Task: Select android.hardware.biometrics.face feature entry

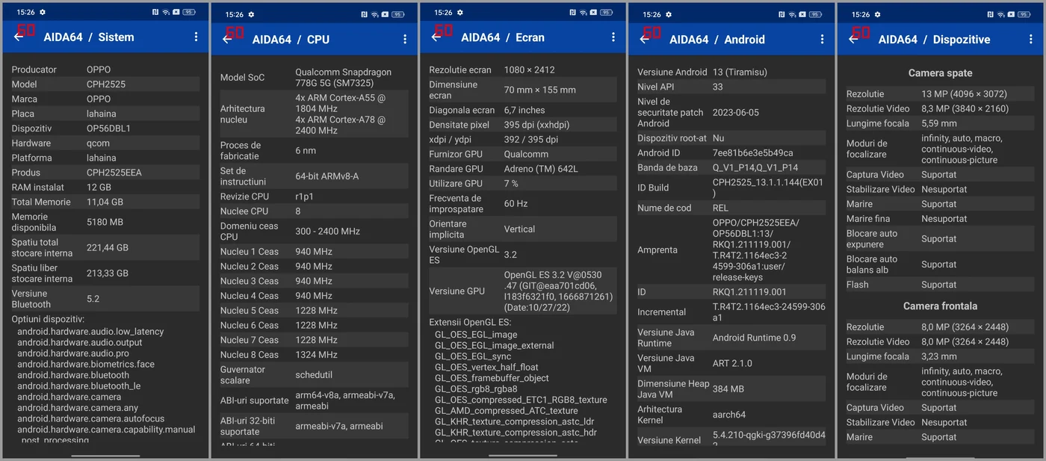Action: point(86,364)
